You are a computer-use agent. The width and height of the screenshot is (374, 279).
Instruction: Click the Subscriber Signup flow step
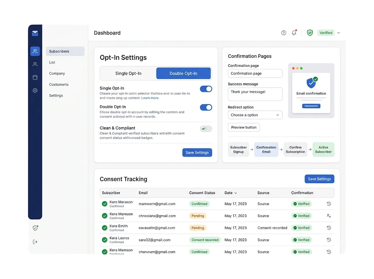click(x=238, y=150)
